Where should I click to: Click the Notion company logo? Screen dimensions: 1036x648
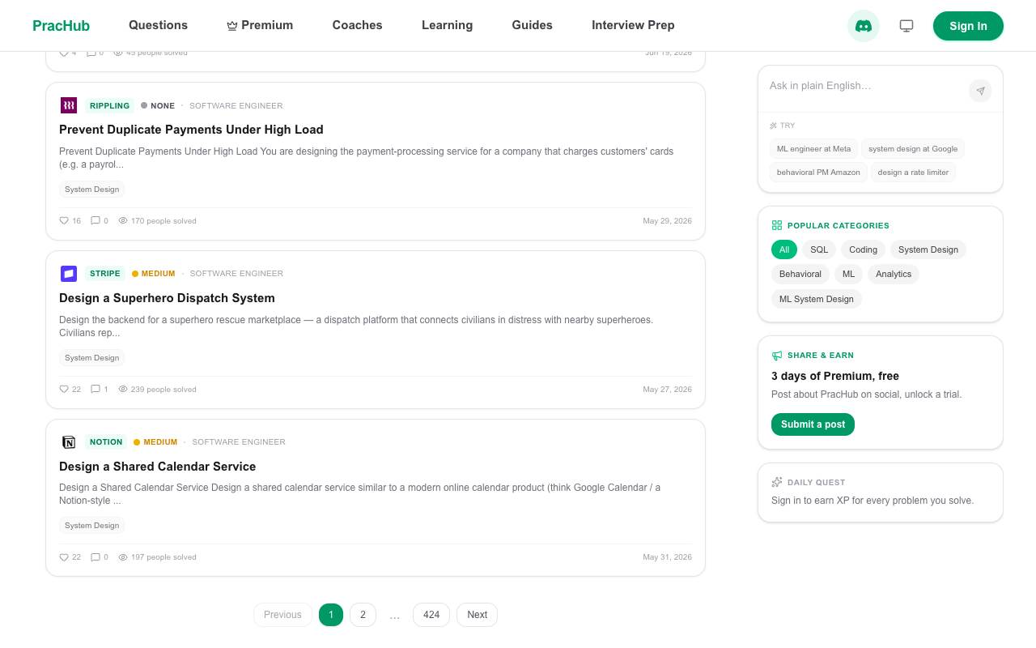(x=69, y=442)
